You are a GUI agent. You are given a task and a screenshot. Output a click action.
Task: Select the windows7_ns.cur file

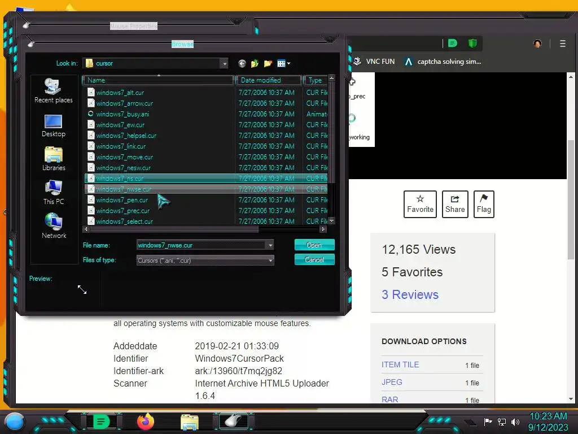click(207, 178)
